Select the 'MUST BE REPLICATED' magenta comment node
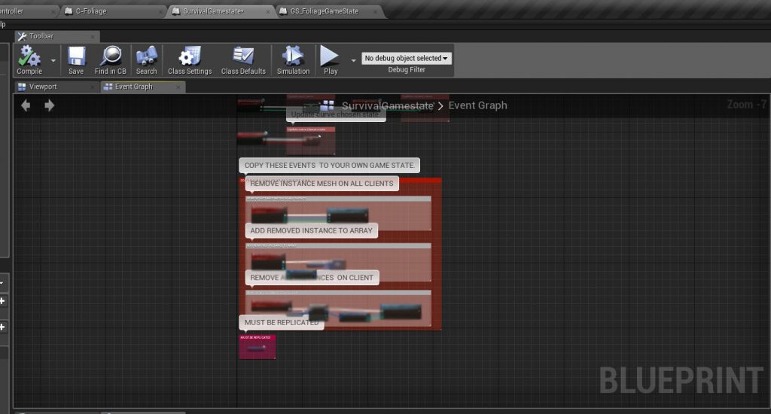 [258, 347]
